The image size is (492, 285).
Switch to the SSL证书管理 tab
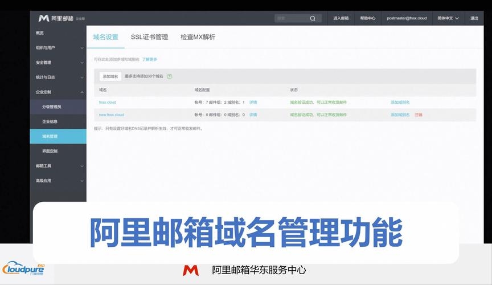pyautogui.click(x=149, y=37)
